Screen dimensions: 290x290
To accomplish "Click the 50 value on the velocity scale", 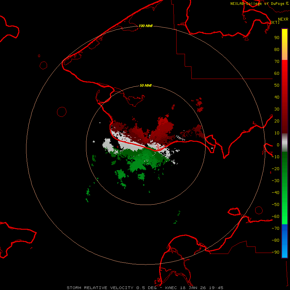I will tap(277, 85).
